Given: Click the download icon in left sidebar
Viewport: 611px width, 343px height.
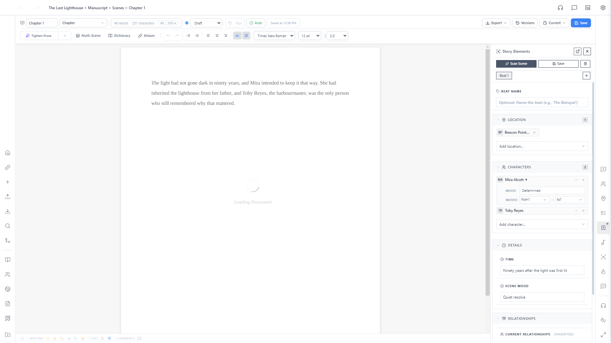Looking at the screenshot, I should point(8,211).
